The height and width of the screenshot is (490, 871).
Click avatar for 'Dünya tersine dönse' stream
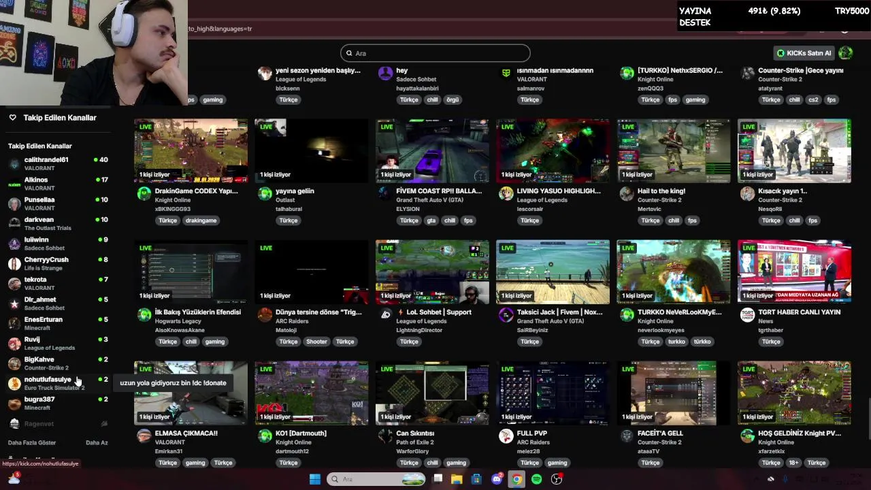(x=265, y=314)
